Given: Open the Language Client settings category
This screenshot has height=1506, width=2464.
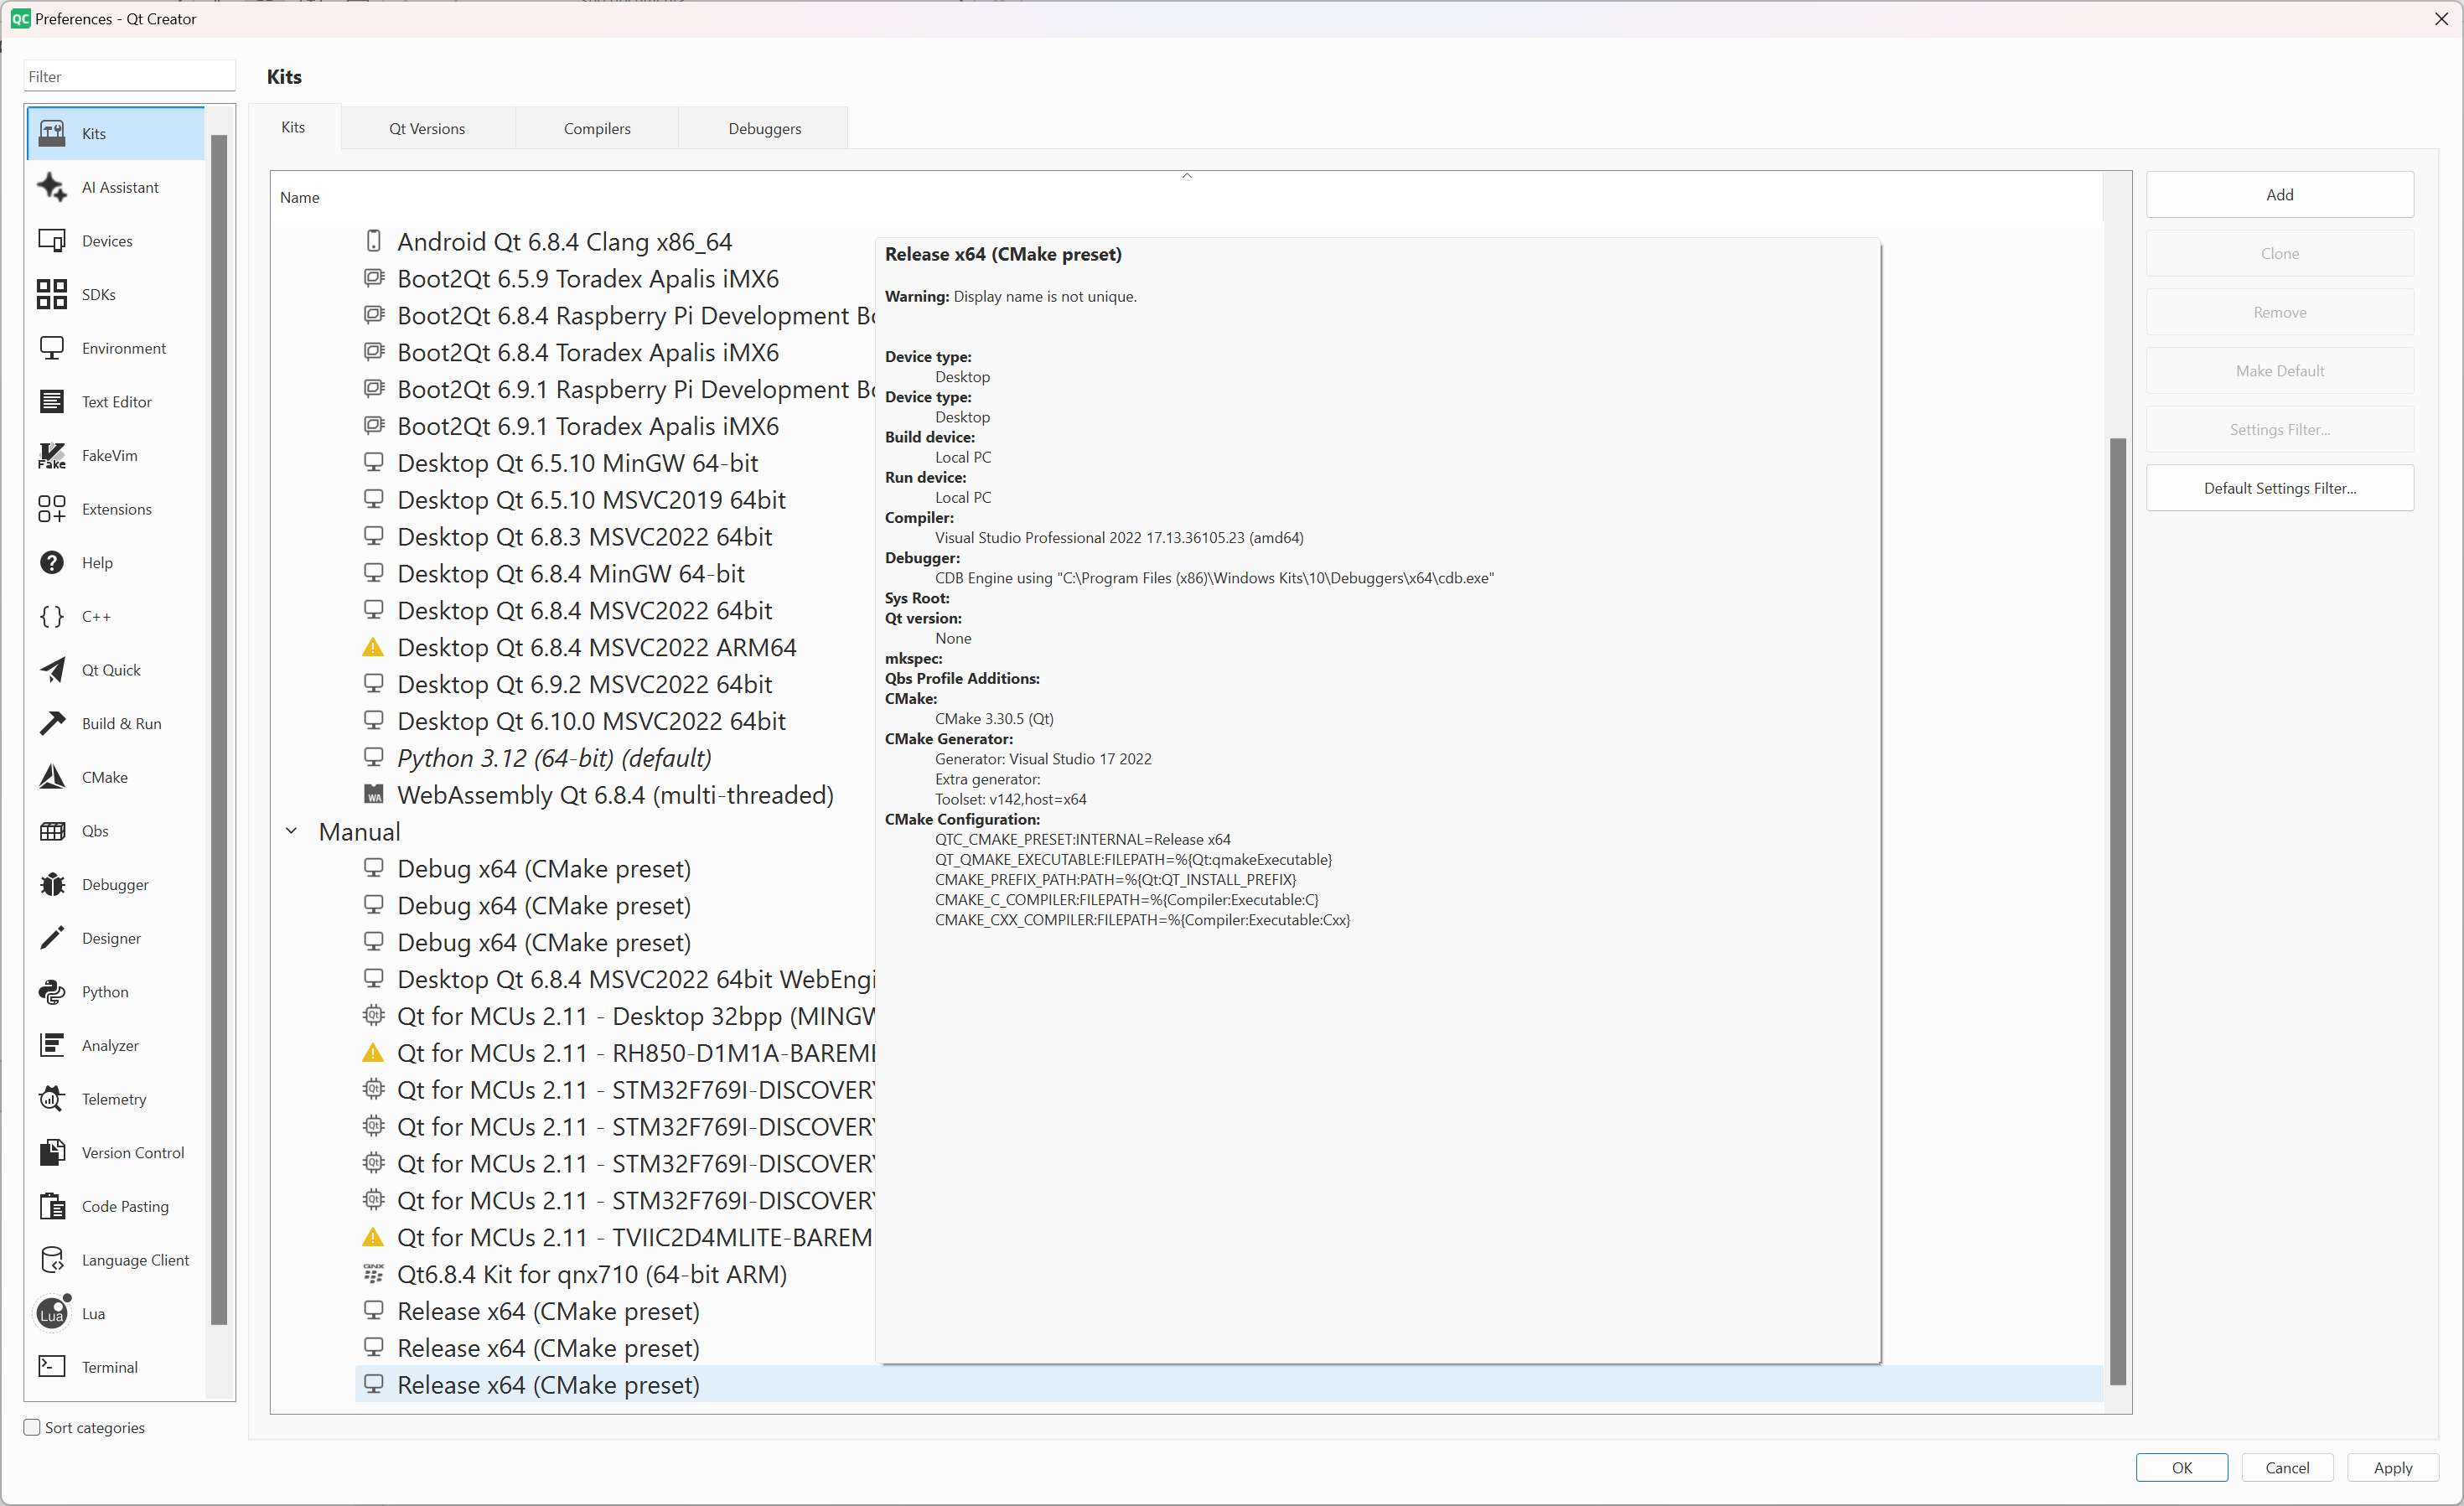Looking at the screenshot, I should (x=135, y=1260).
